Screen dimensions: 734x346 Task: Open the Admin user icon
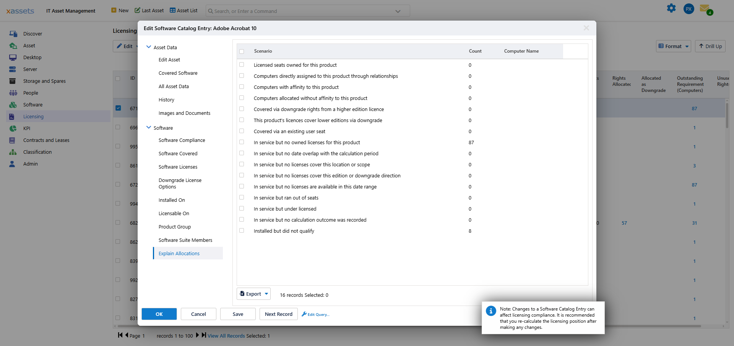[x=12, y=164]
